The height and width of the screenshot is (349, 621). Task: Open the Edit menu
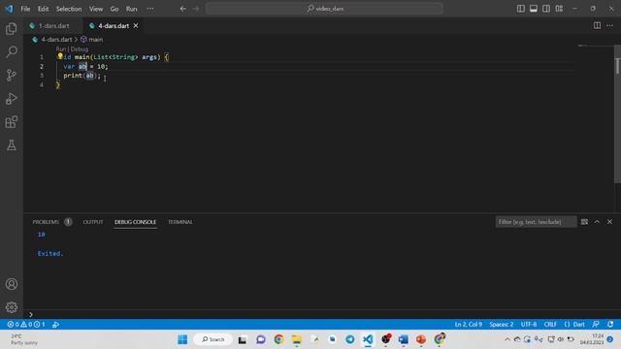[x=43, y=9]
